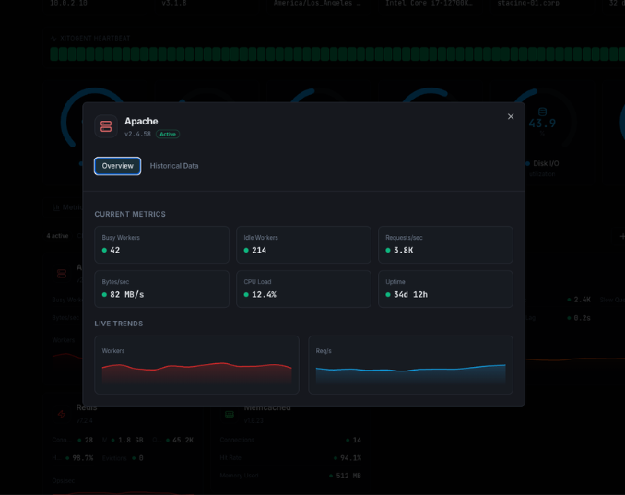625x495 pixels.
Task: Click the 43.9 disk utilization value
Action: tap(542, 124)
